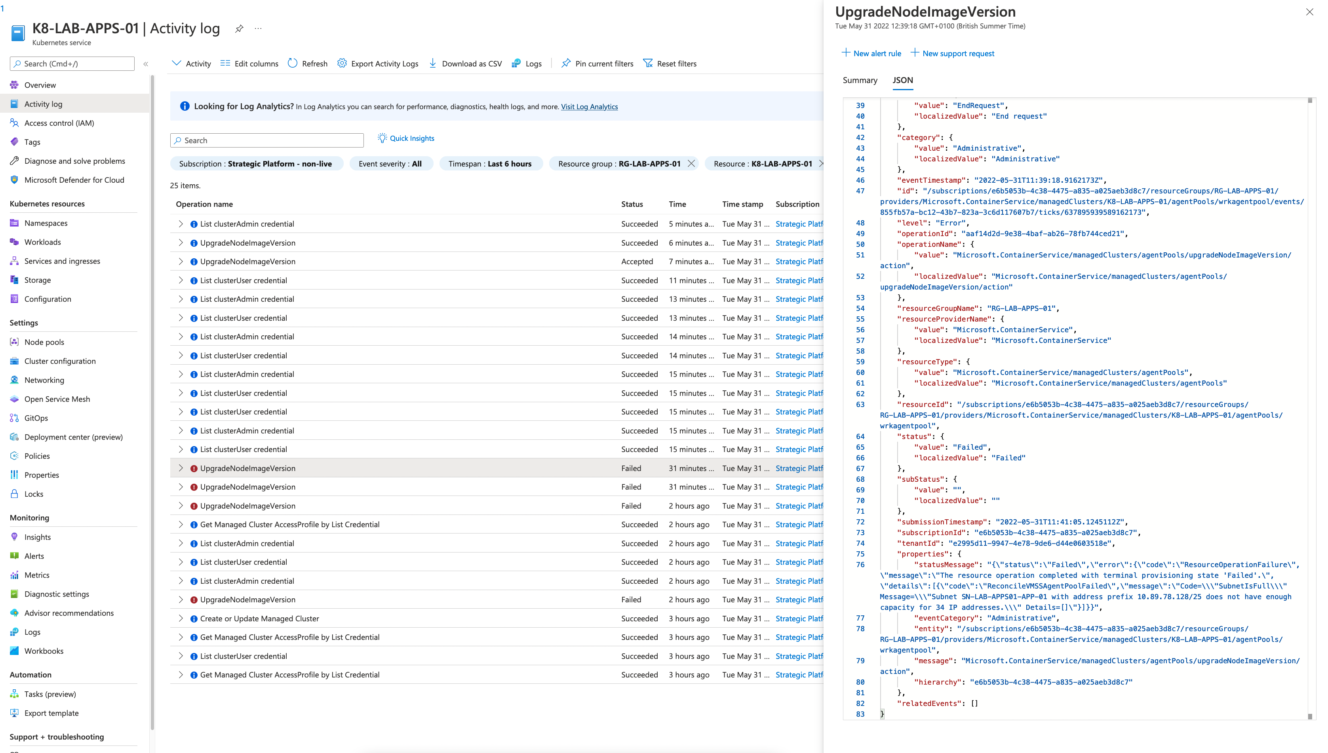Screen dimensions: 1328x753
Task: Open Export Activity Logs
Action: pos(377,64)
